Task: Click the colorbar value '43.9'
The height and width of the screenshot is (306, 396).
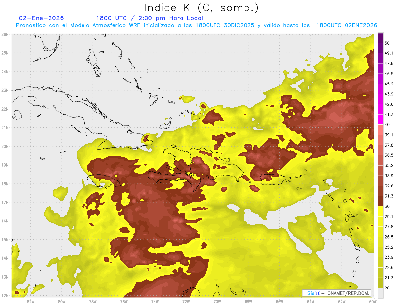Action: point(389,94)
